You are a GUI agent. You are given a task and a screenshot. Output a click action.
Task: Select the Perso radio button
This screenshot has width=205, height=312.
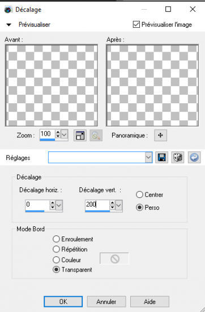(139, 208)
